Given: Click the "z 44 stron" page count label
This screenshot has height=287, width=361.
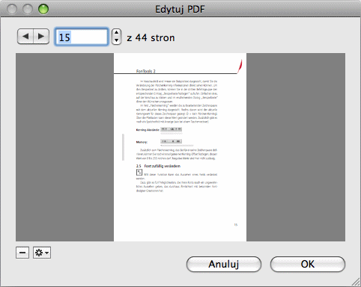Looking at the screenshot, I should [151, 38].
